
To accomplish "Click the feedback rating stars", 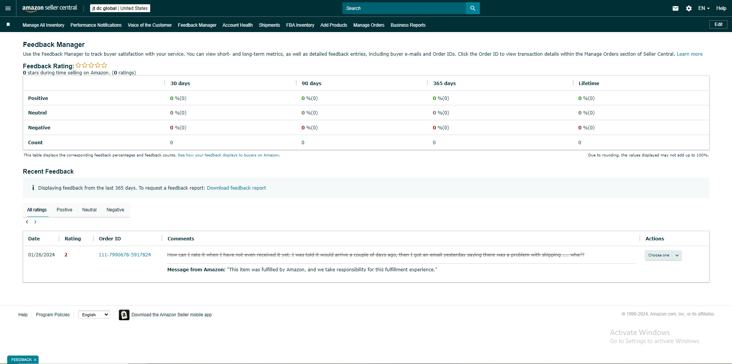I will pos(91,65).
